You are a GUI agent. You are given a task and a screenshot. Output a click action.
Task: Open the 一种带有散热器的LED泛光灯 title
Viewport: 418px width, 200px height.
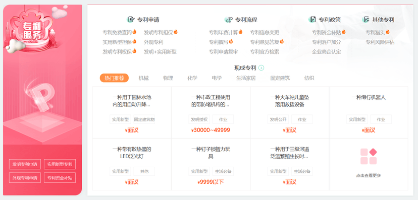(132, 153)
